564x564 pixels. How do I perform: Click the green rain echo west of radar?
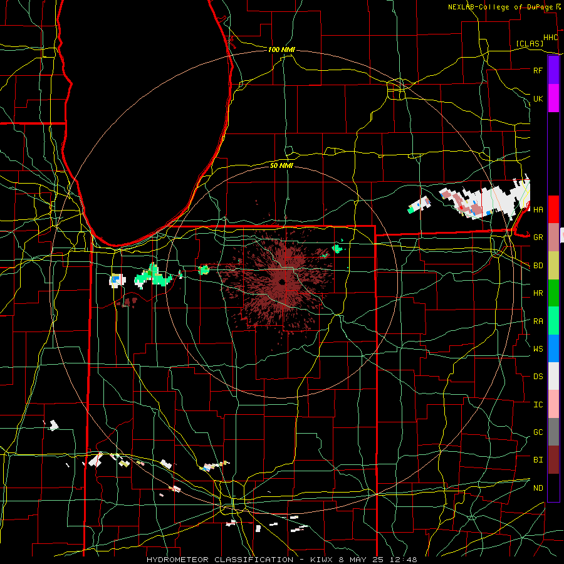coord(153,276)
